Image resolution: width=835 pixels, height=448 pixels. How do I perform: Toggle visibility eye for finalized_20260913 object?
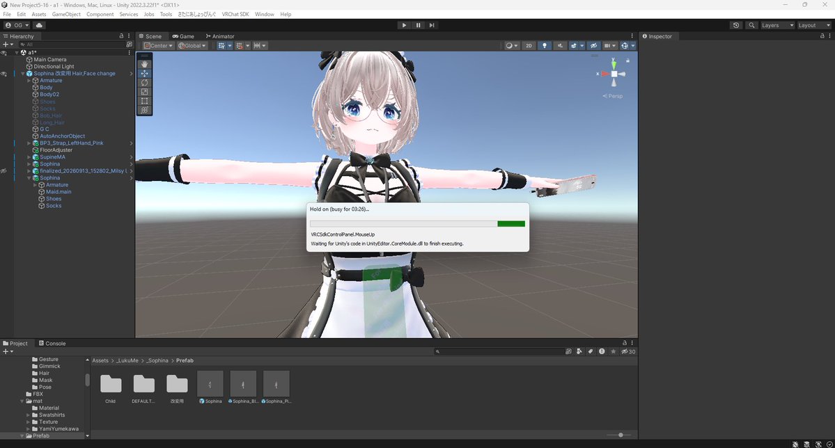pyautogui.click(x=3, y=171)
